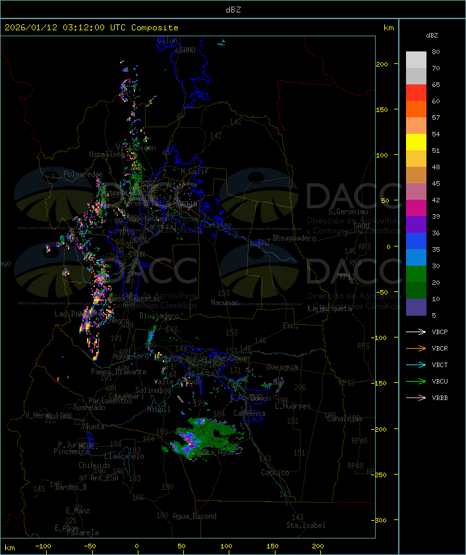Choose the light gray 70-80 dBZ swatch
The image size is (466, 555).
tap(416, 60)
